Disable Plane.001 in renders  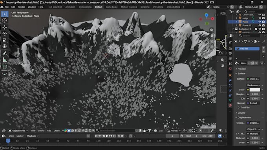[x=263, y=25]
